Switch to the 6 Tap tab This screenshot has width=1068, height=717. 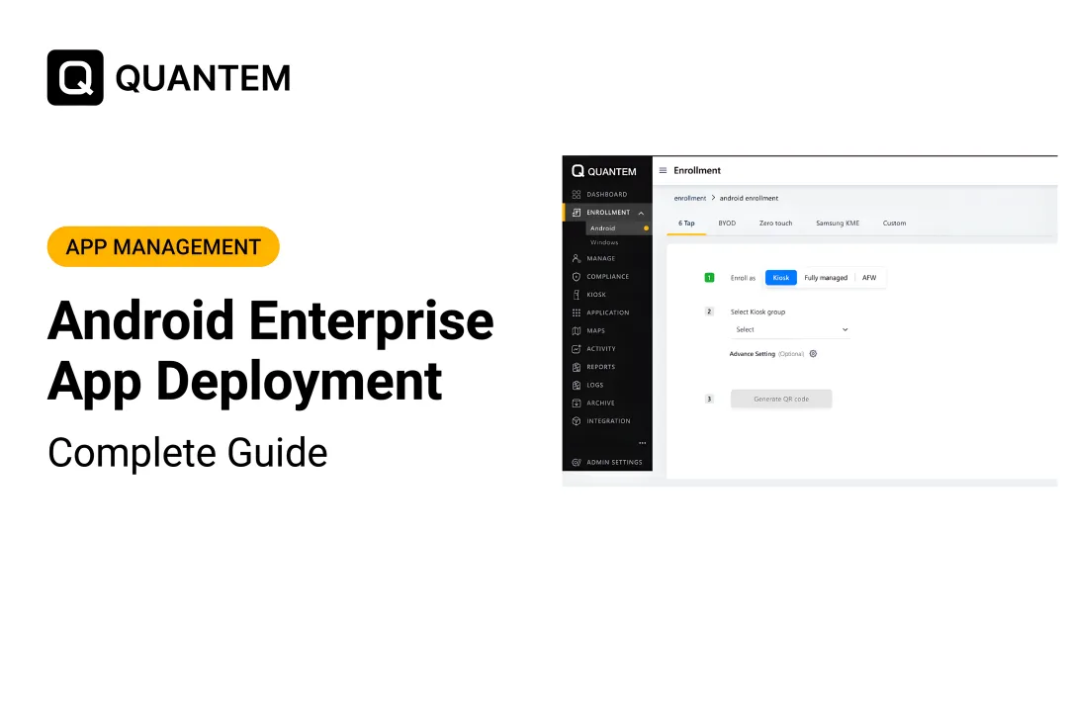pyautogui.click(x=686, y=223)
